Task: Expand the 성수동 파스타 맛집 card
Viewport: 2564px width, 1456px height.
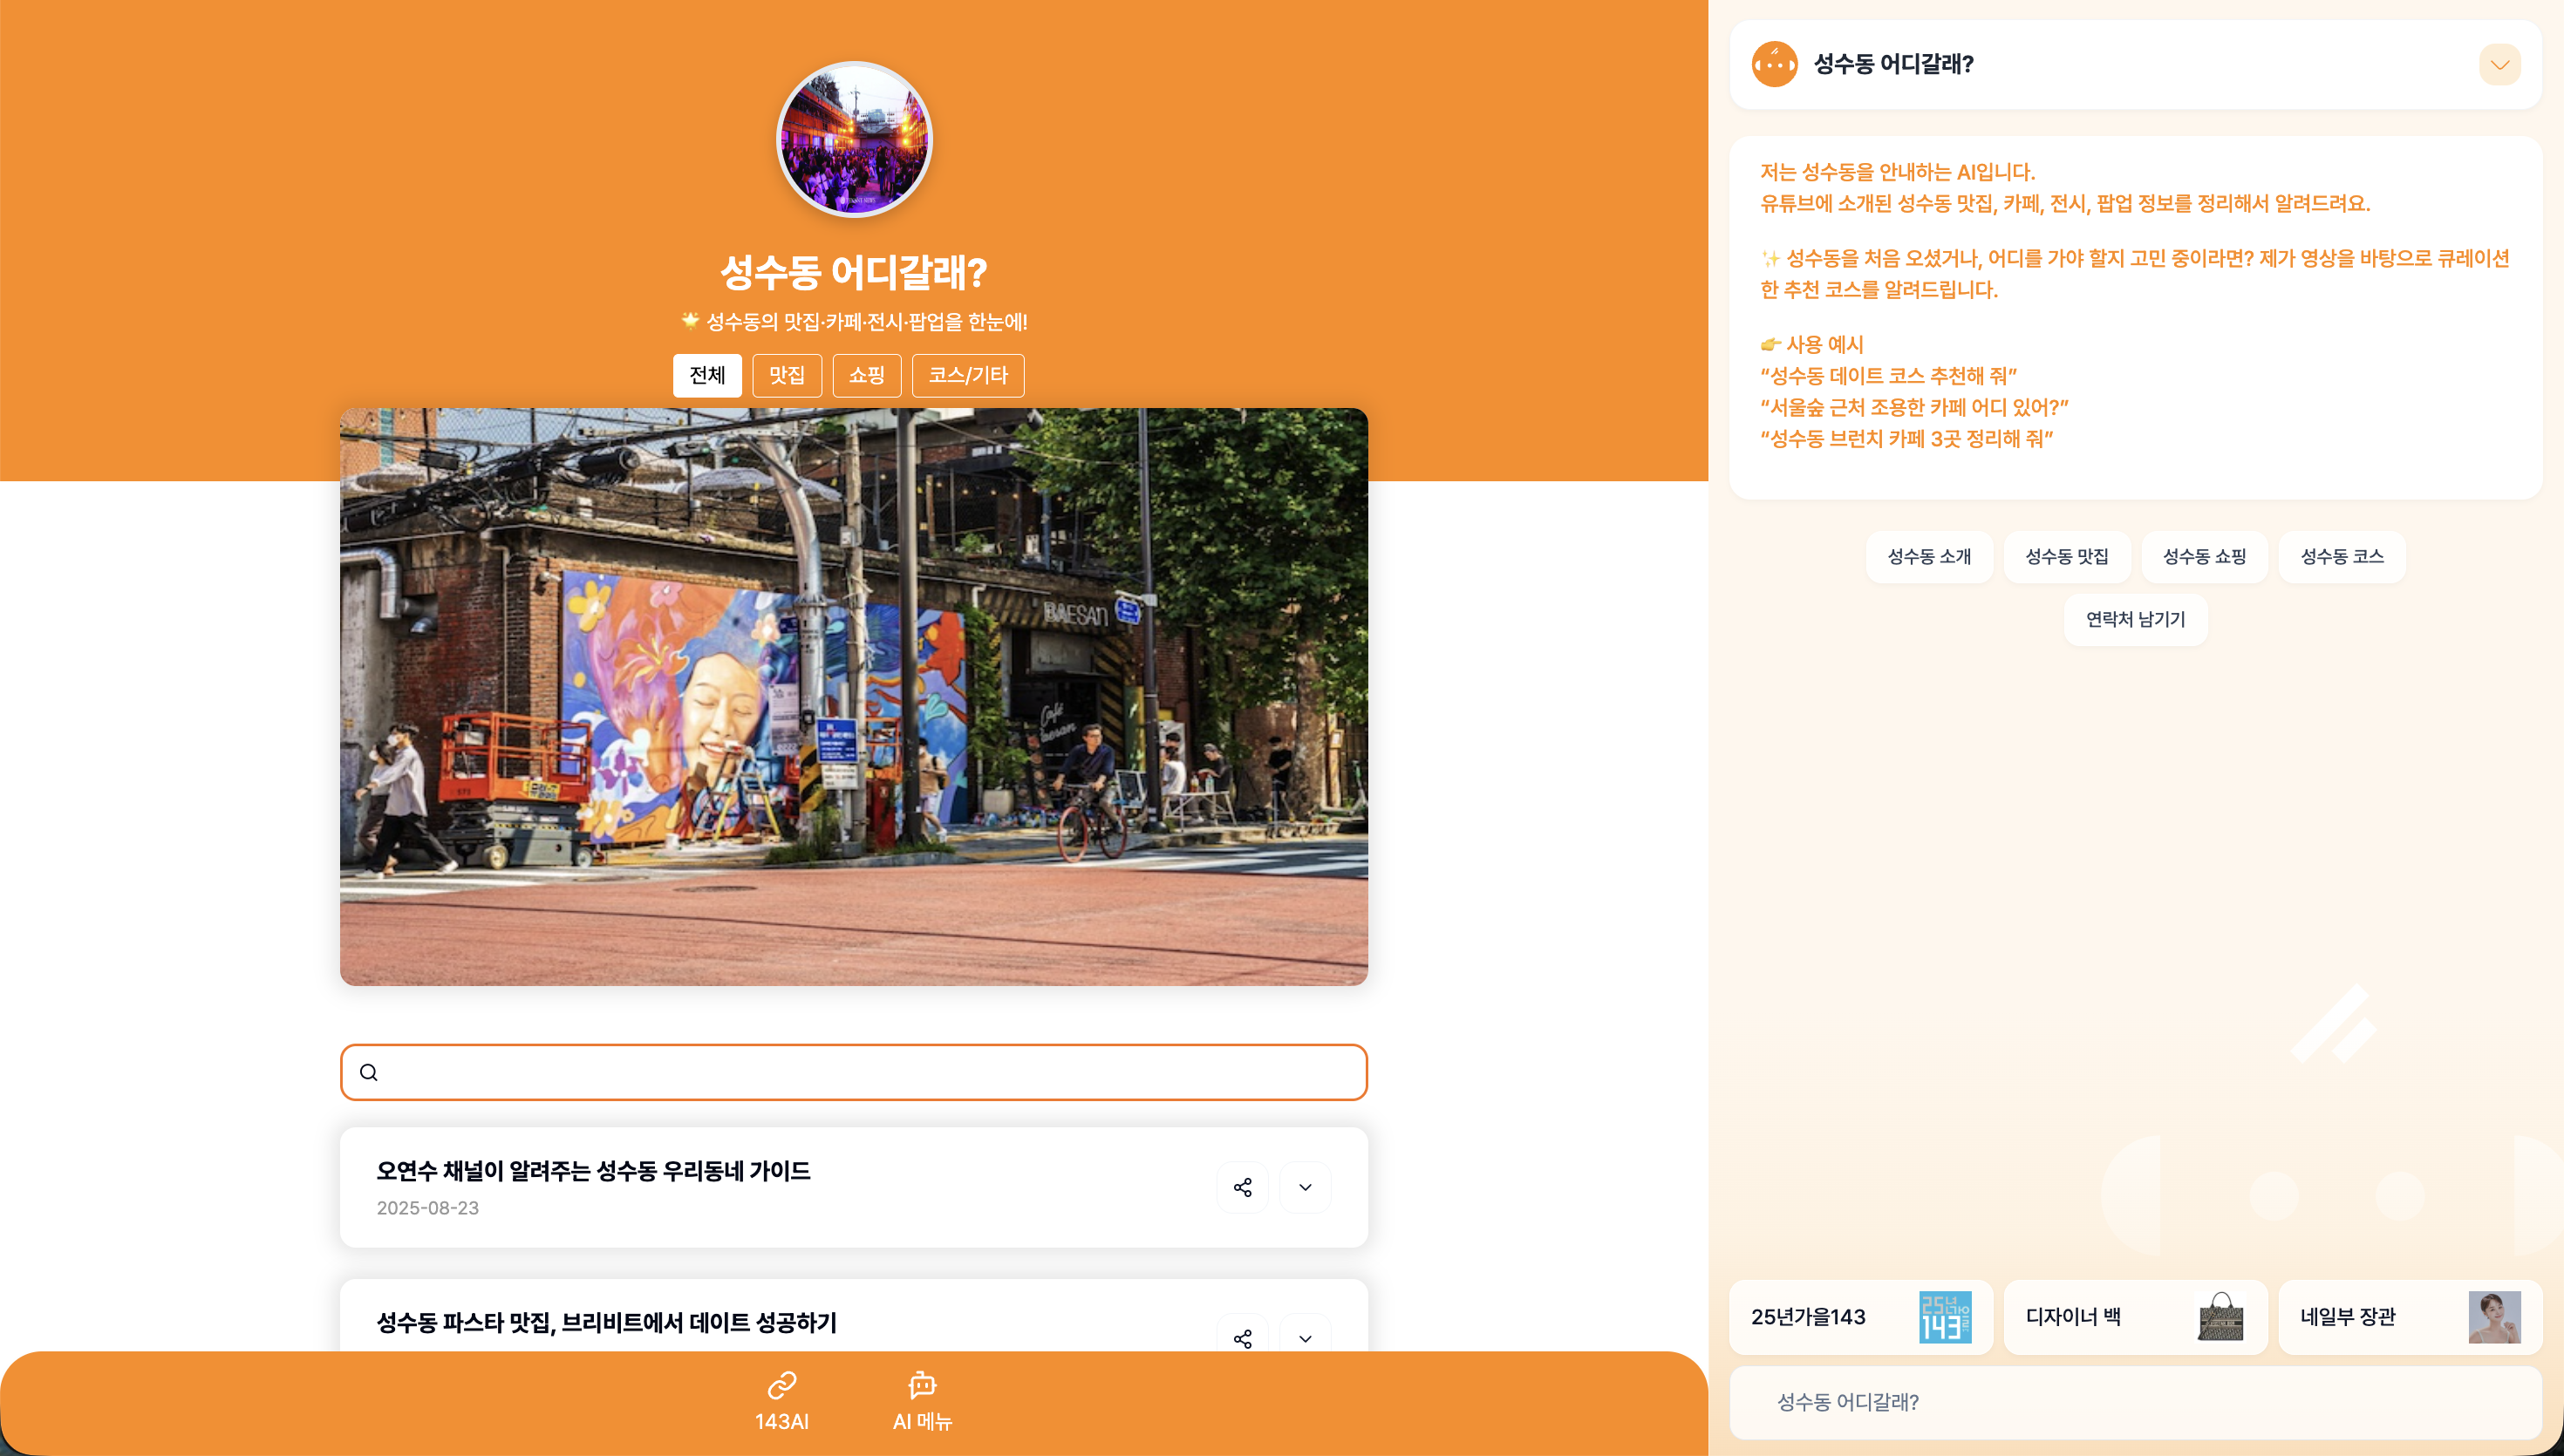Action: [x=1305, y=1338]
